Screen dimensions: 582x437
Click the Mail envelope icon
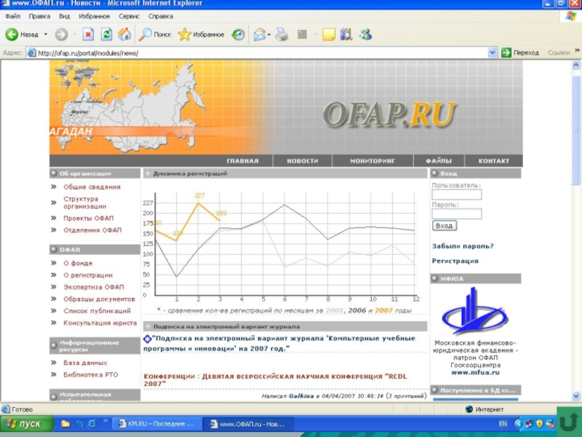pos(260,34)
